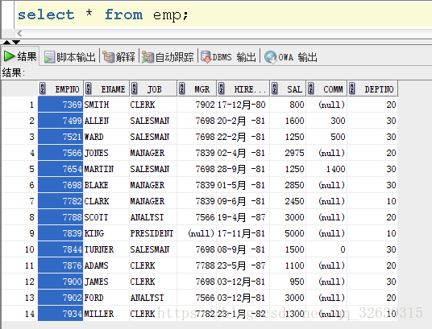
Task: Click salary cell 950
Action: tap(288, 282)
